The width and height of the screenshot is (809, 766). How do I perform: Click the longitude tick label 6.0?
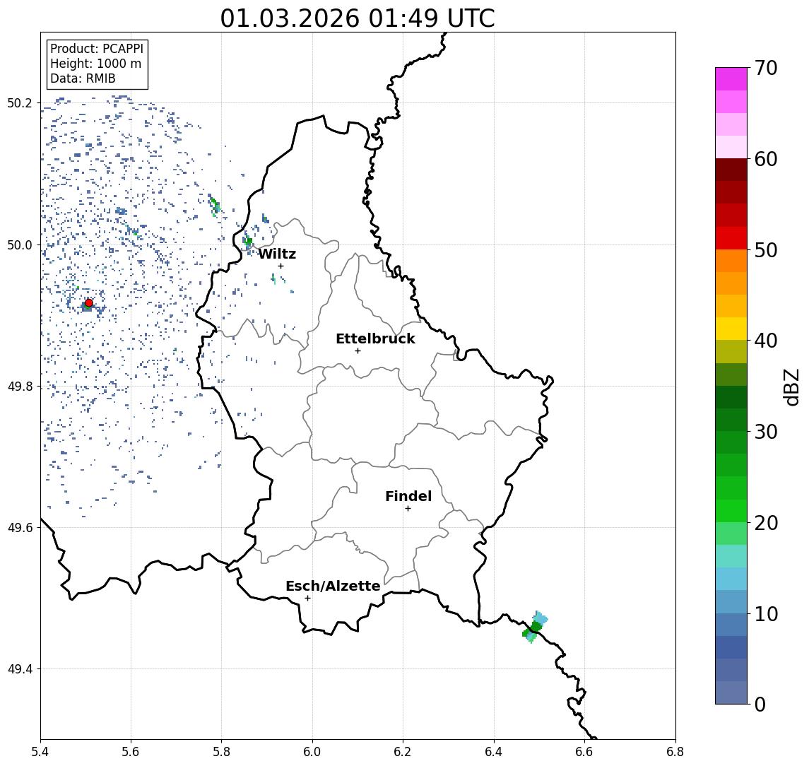pyautogui.click(x=312, y=752)
